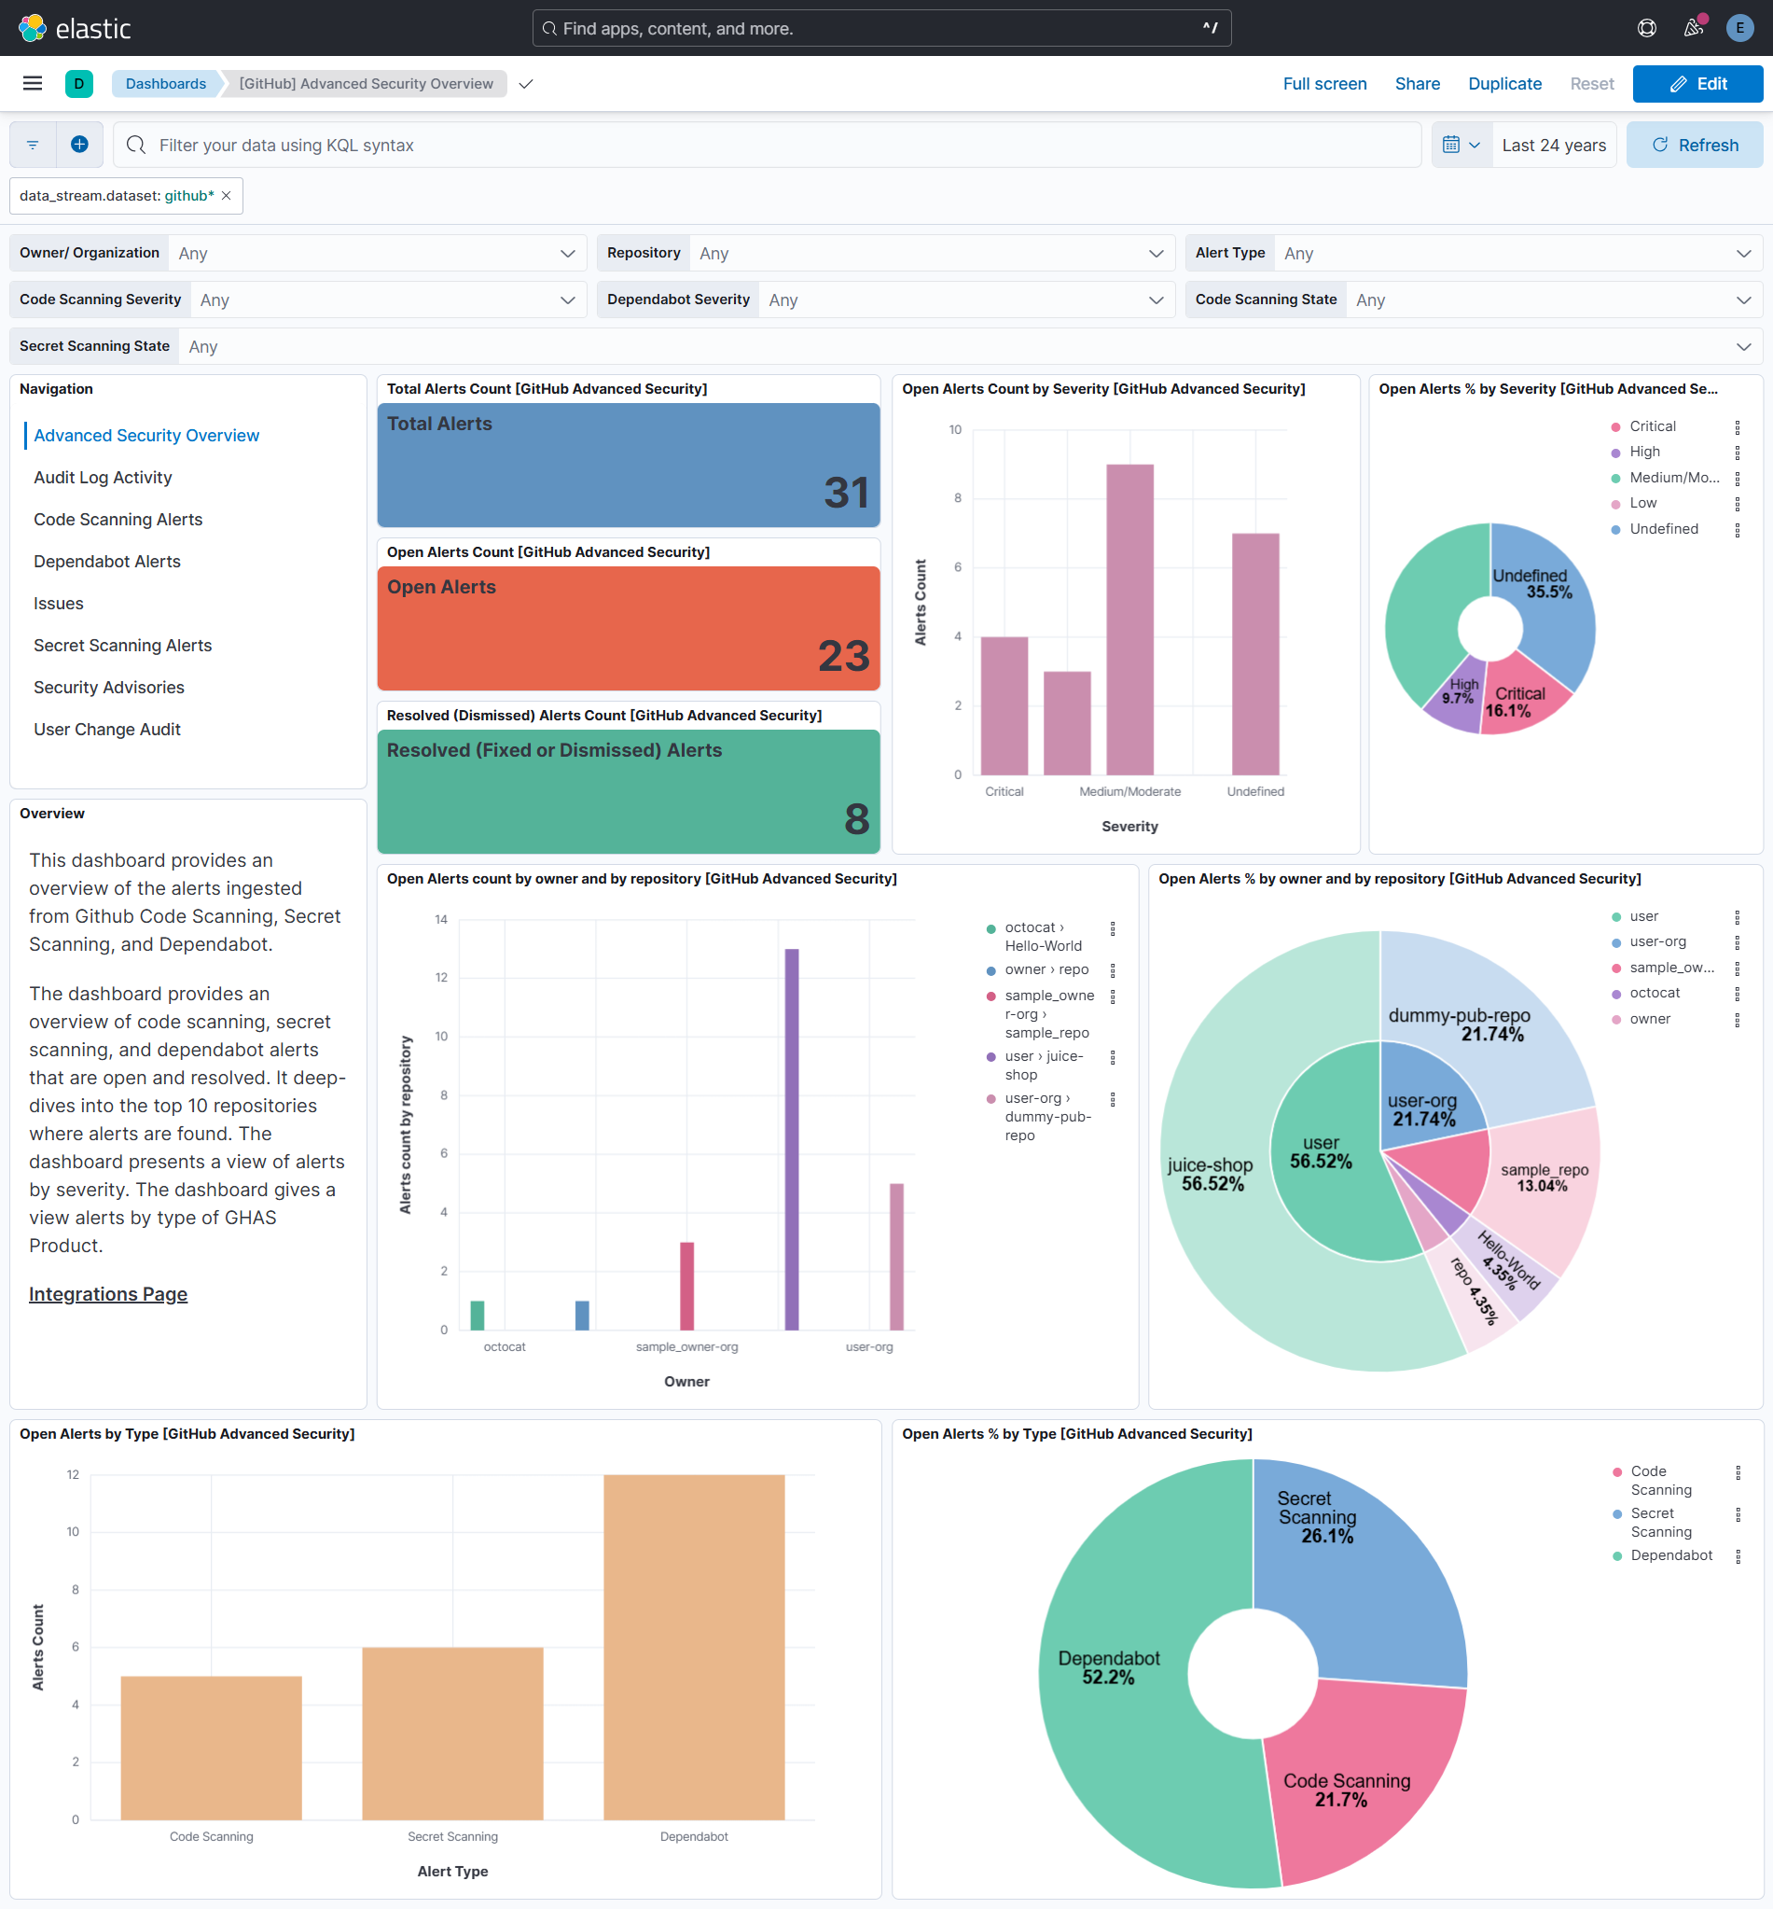The image size is (1773, 1909).
Task: Open the Integrations Page link
Action: [107, 1294]
